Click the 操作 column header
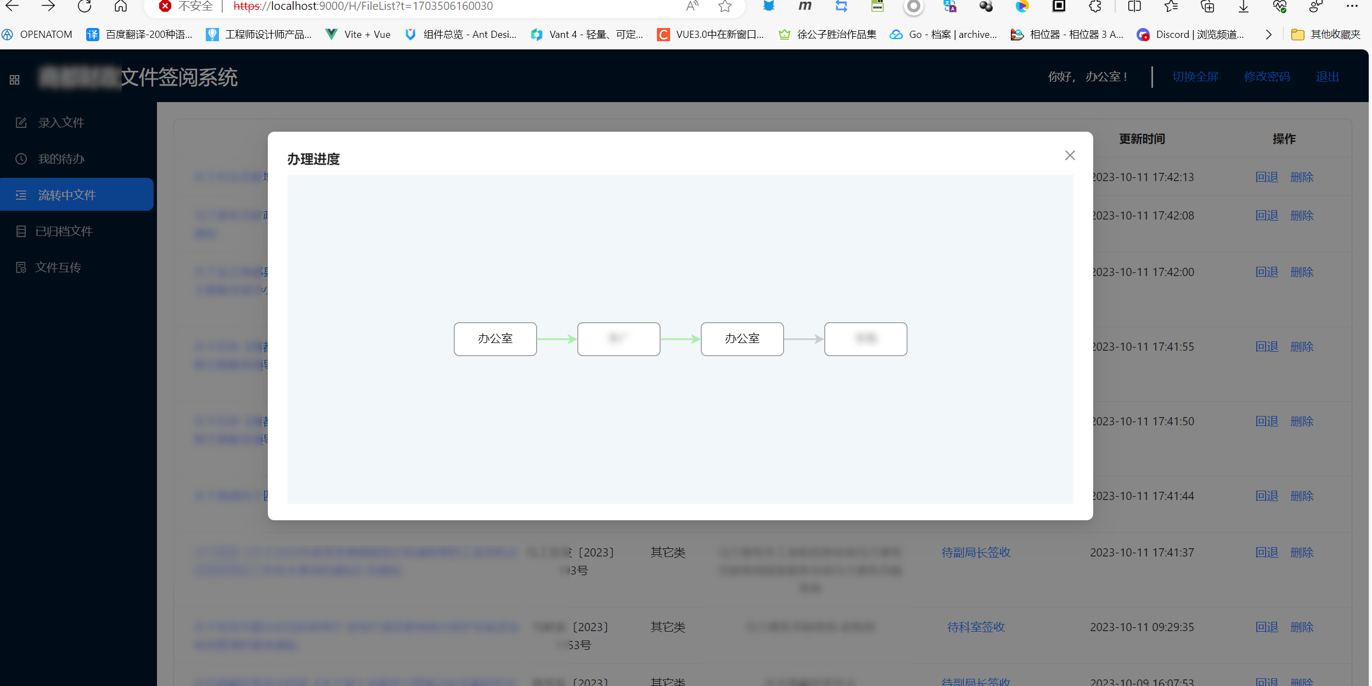Viewport: 1372px width, 686px height. pos(1284,139)
